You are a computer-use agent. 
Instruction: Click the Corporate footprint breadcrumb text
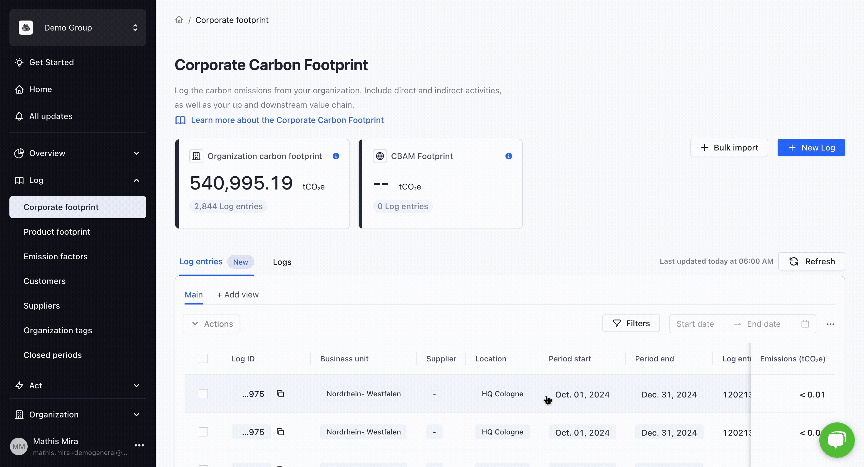tap(232, 20)
